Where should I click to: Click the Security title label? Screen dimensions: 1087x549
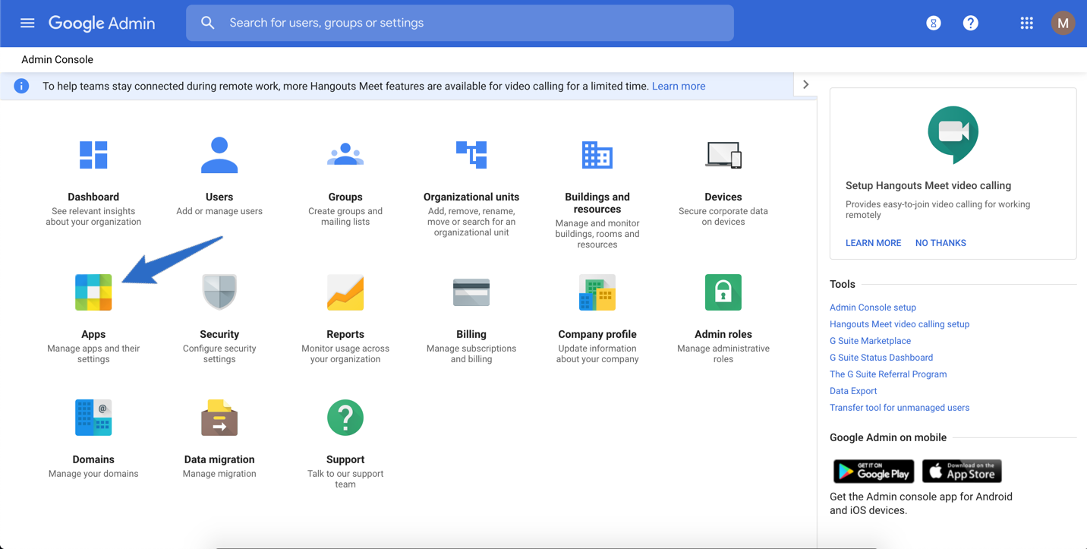coord(219,334)
